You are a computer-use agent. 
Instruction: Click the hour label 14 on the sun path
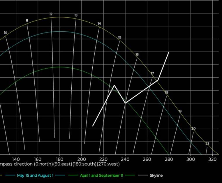pos(99,24)
